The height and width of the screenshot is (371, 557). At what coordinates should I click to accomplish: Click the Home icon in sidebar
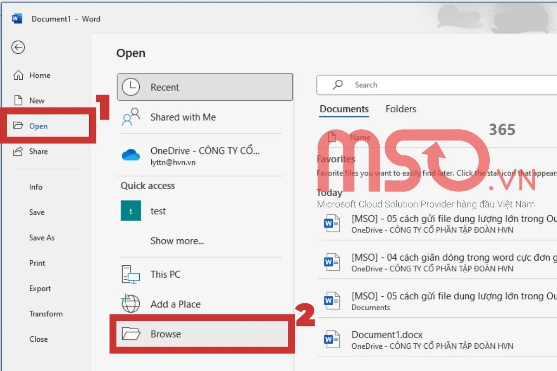(18, 75)
